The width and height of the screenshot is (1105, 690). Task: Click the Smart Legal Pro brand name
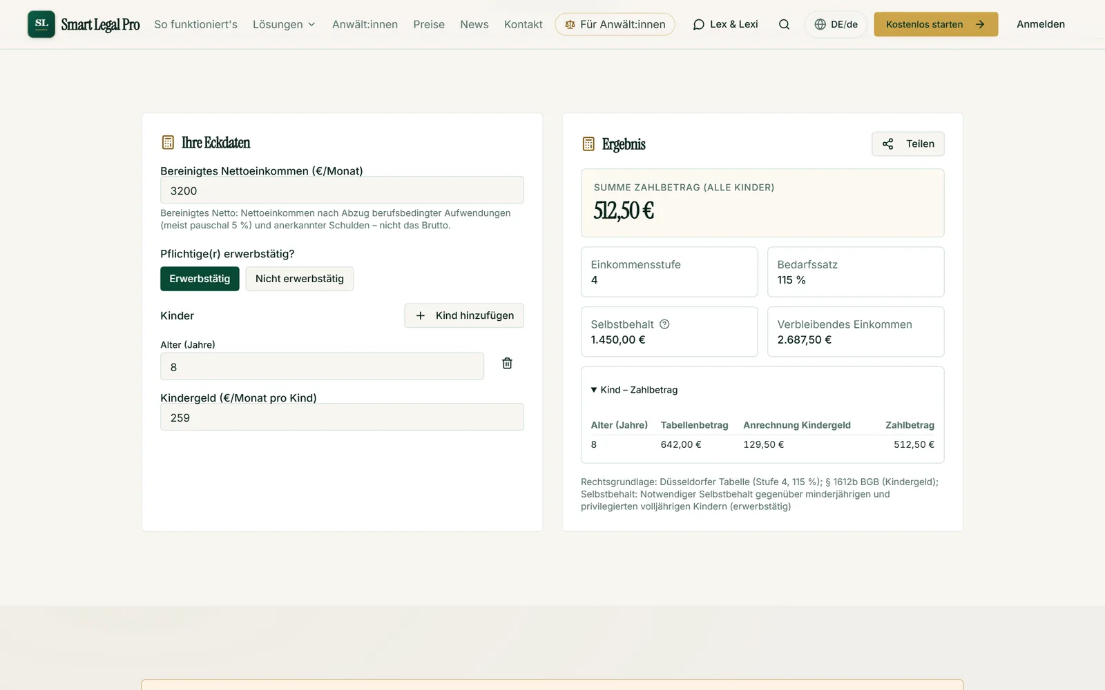coord(100,25)
